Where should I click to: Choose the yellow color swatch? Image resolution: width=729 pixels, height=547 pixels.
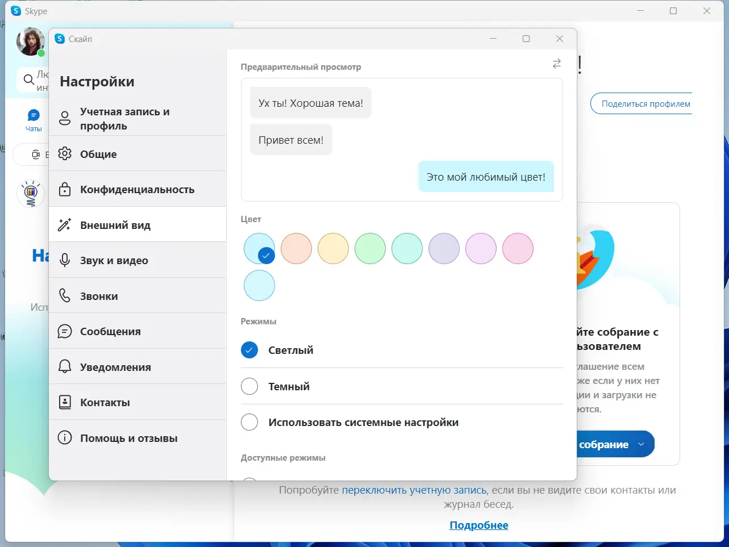(x=333, y=248)
